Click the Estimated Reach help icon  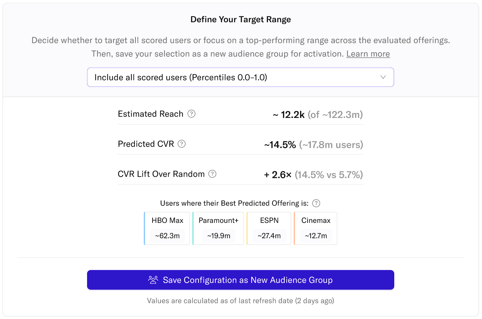click(x=192, y=114)
